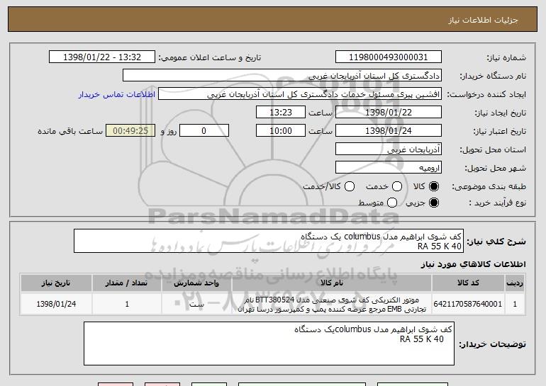Click the ساعت باقی مانده label
Screen dimensions: 546x386
pyautogui.click(x=70, y=131)
